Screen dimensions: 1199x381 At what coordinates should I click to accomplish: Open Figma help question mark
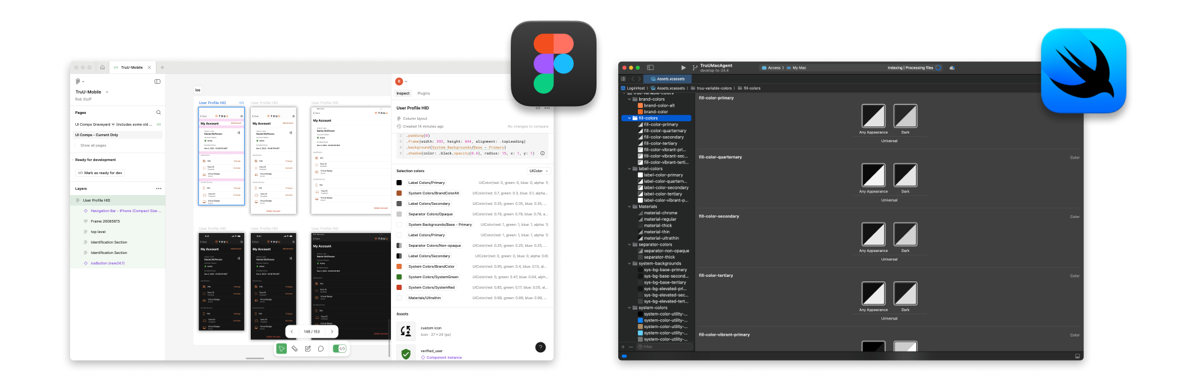pos(540,348)
